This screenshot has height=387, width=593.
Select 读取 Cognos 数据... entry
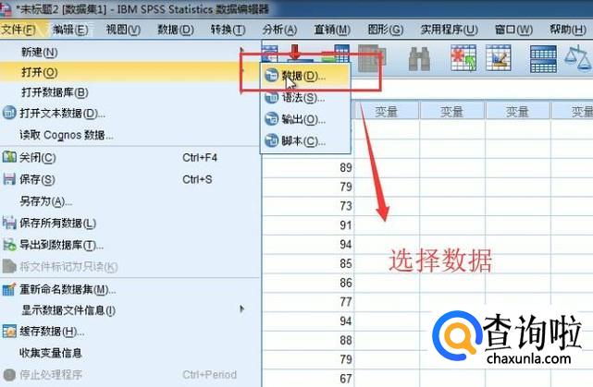tap(130, 135)
